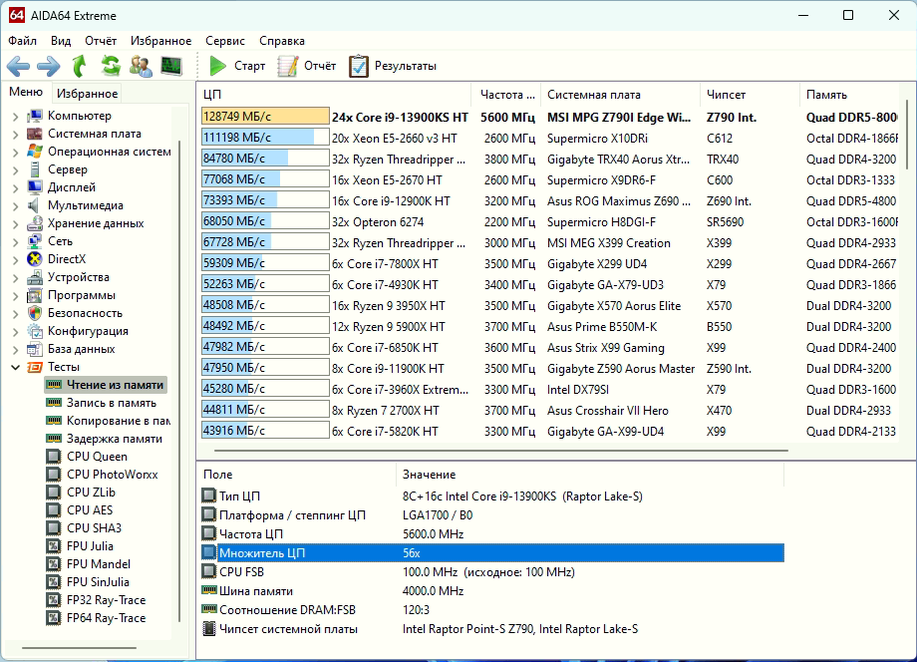Viewport: 917px width, 662px height.
Task: Expand the Системная плата tree node
Action: (x=15, y=134)
